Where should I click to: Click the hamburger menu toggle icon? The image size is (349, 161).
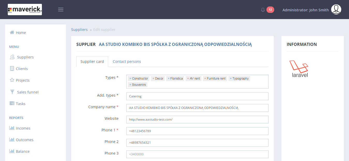[x=61, y=10]
